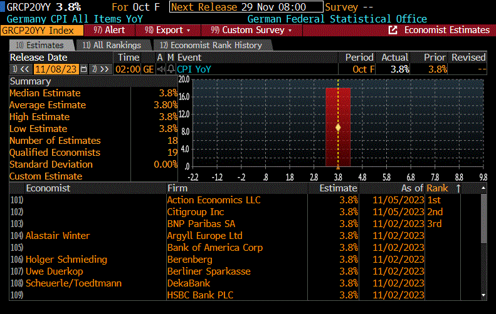The height and width of the screenshot is (314, 496).
Task: Click the German Federal Statistical Office text
Action: 337,19
